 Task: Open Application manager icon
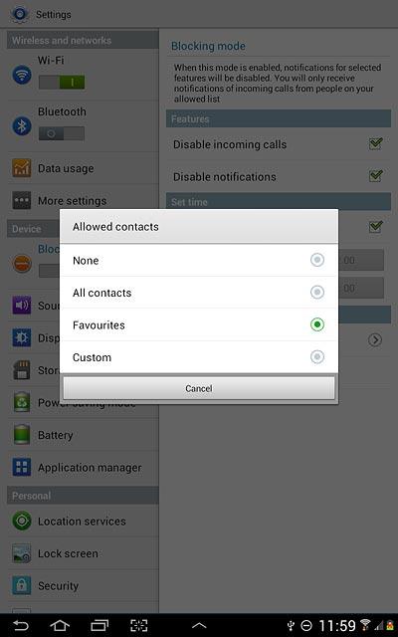click(22, 467)
